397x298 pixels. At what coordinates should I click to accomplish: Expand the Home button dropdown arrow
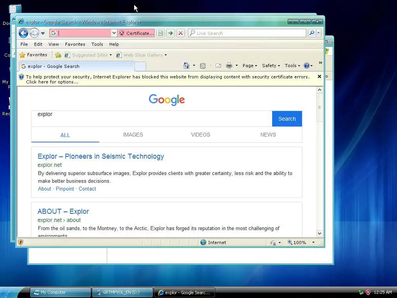194,66
